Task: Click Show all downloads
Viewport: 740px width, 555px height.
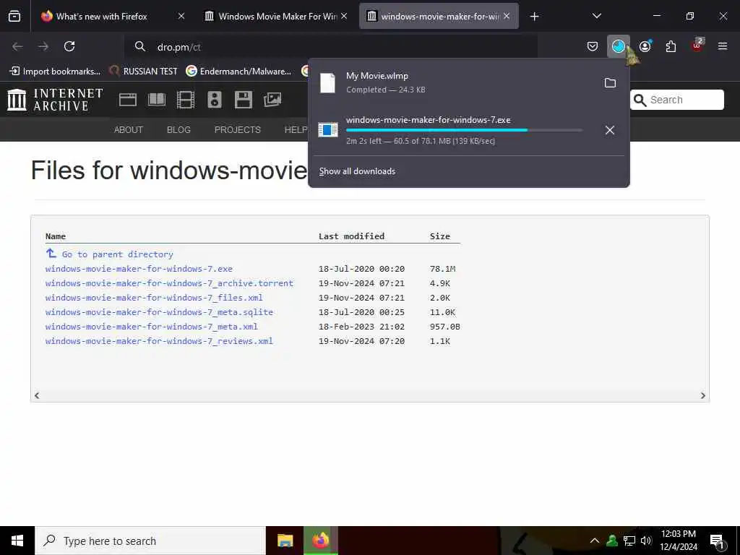Action: (x=357, y=171)
